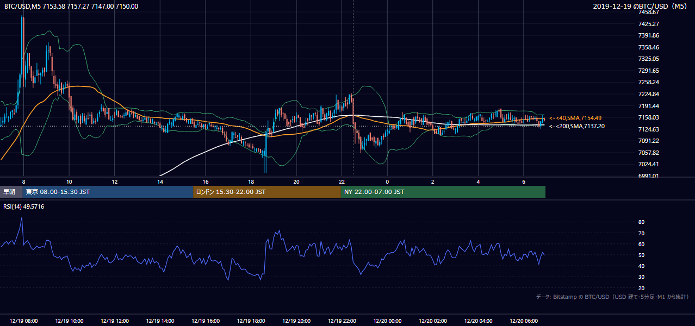The height and width of the screenshot is (326, 695).
Task: Click the 12/20 06:00 date label
Action: [524, 321]
